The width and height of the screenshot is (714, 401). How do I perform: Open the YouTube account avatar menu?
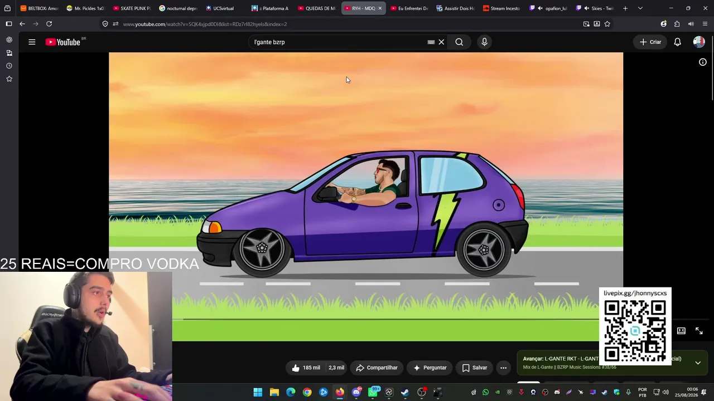(x=699, y=42)
